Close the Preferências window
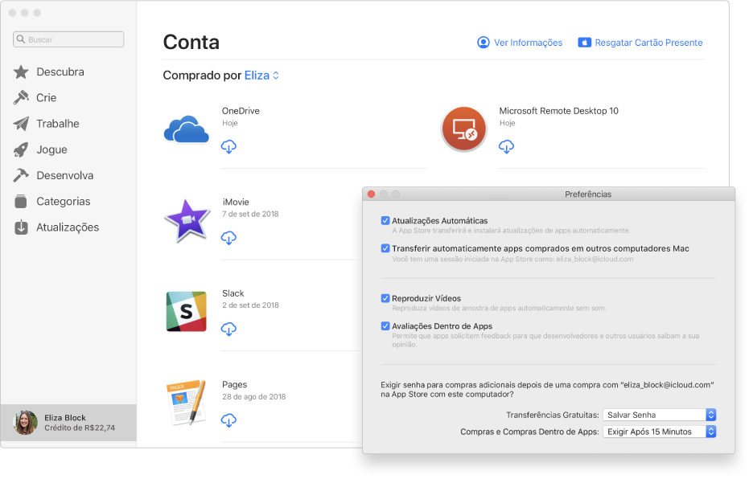 (x=371, y=194)
